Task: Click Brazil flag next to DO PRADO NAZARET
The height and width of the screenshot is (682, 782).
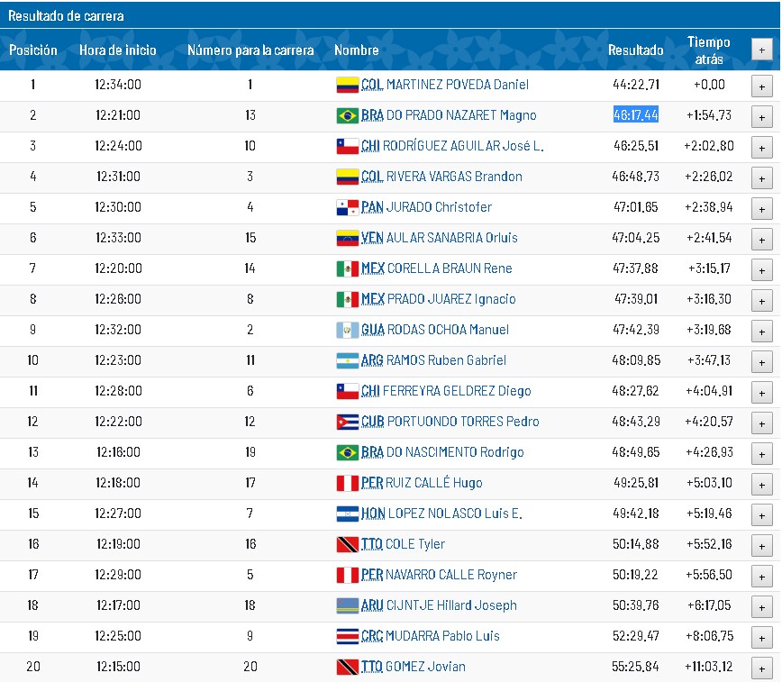Action: [347, 115]
